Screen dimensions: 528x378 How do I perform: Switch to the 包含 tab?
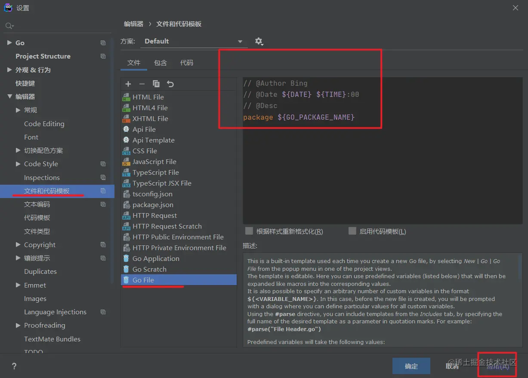(161, 63)
